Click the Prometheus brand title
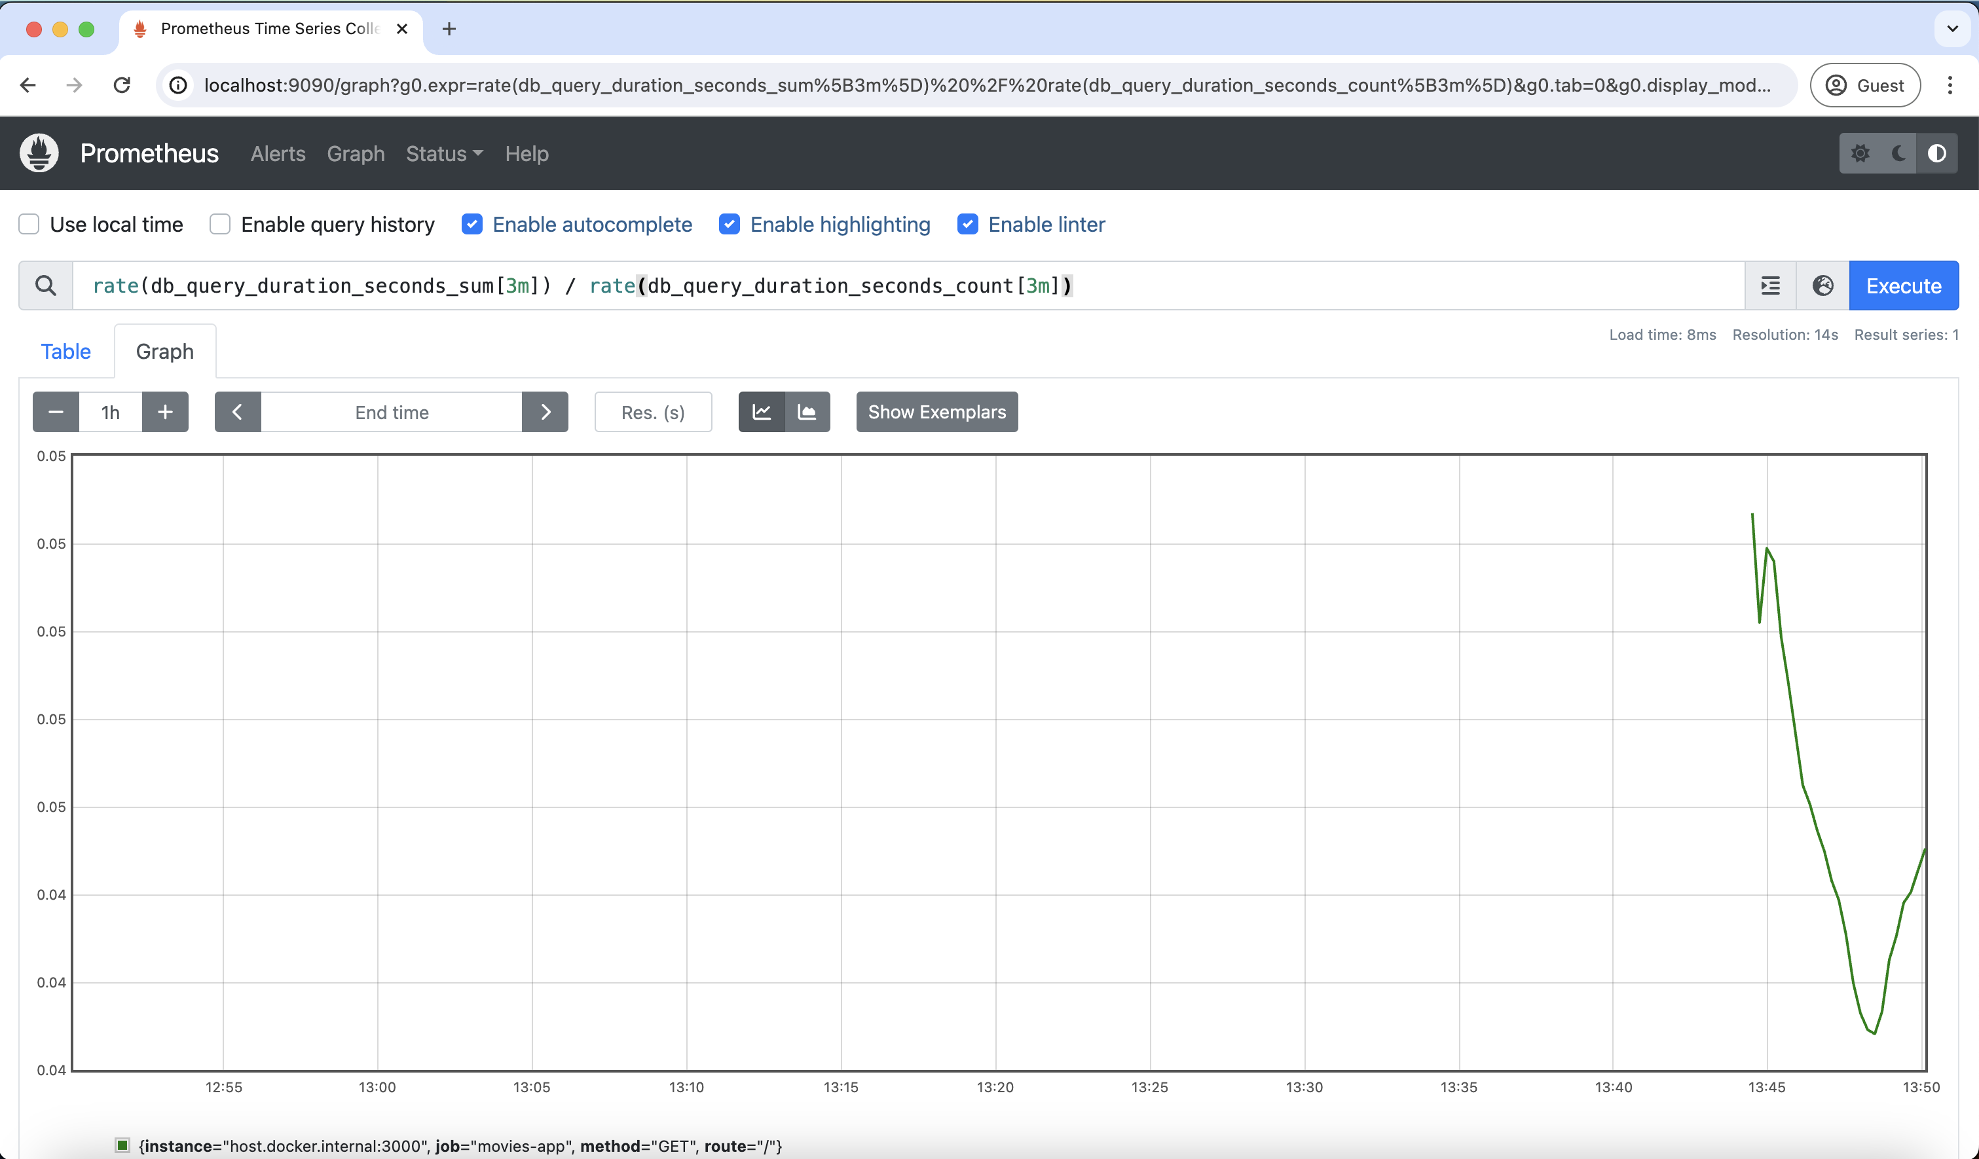Screen dimensions: 1979x1159 149,153
